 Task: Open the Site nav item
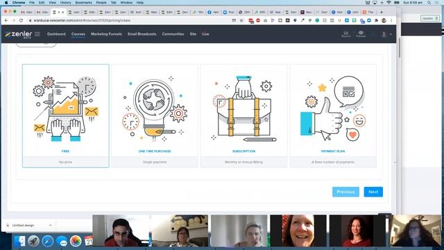193,34
